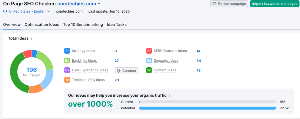This screenshot has width=300, height=119.
Task: Click the Semantic Ideas count 34
Action: point(199,61)
